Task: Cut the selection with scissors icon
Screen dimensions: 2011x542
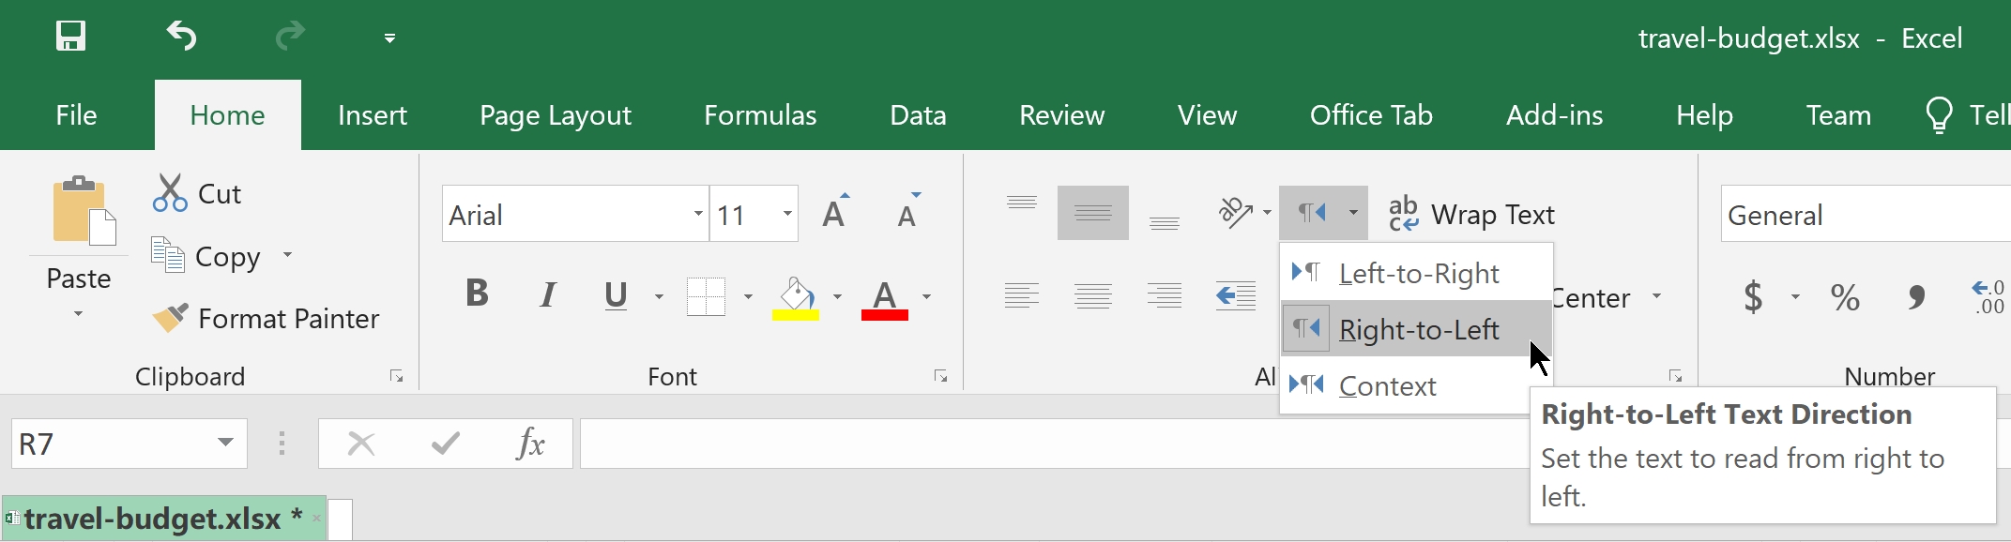Action: coord(197,194)
